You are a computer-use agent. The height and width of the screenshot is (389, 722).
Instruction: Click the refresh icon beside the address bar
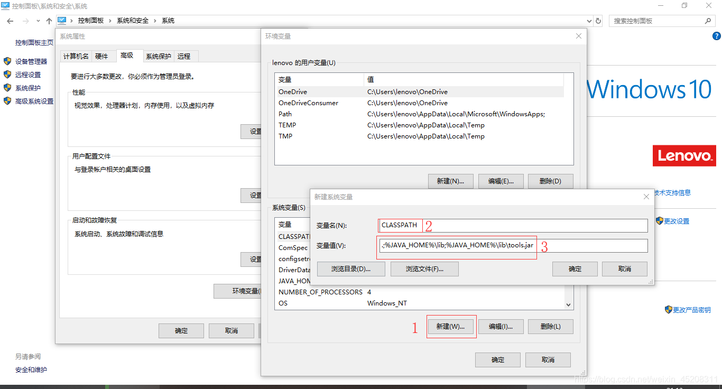pos(598,21)
